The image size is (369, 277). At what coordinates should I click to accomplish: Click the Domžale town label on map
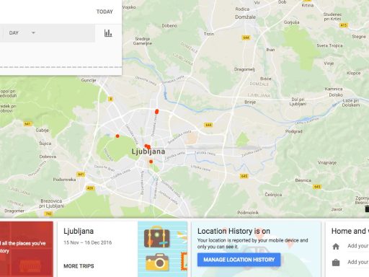pyautogui.click(x=245, y=17)
